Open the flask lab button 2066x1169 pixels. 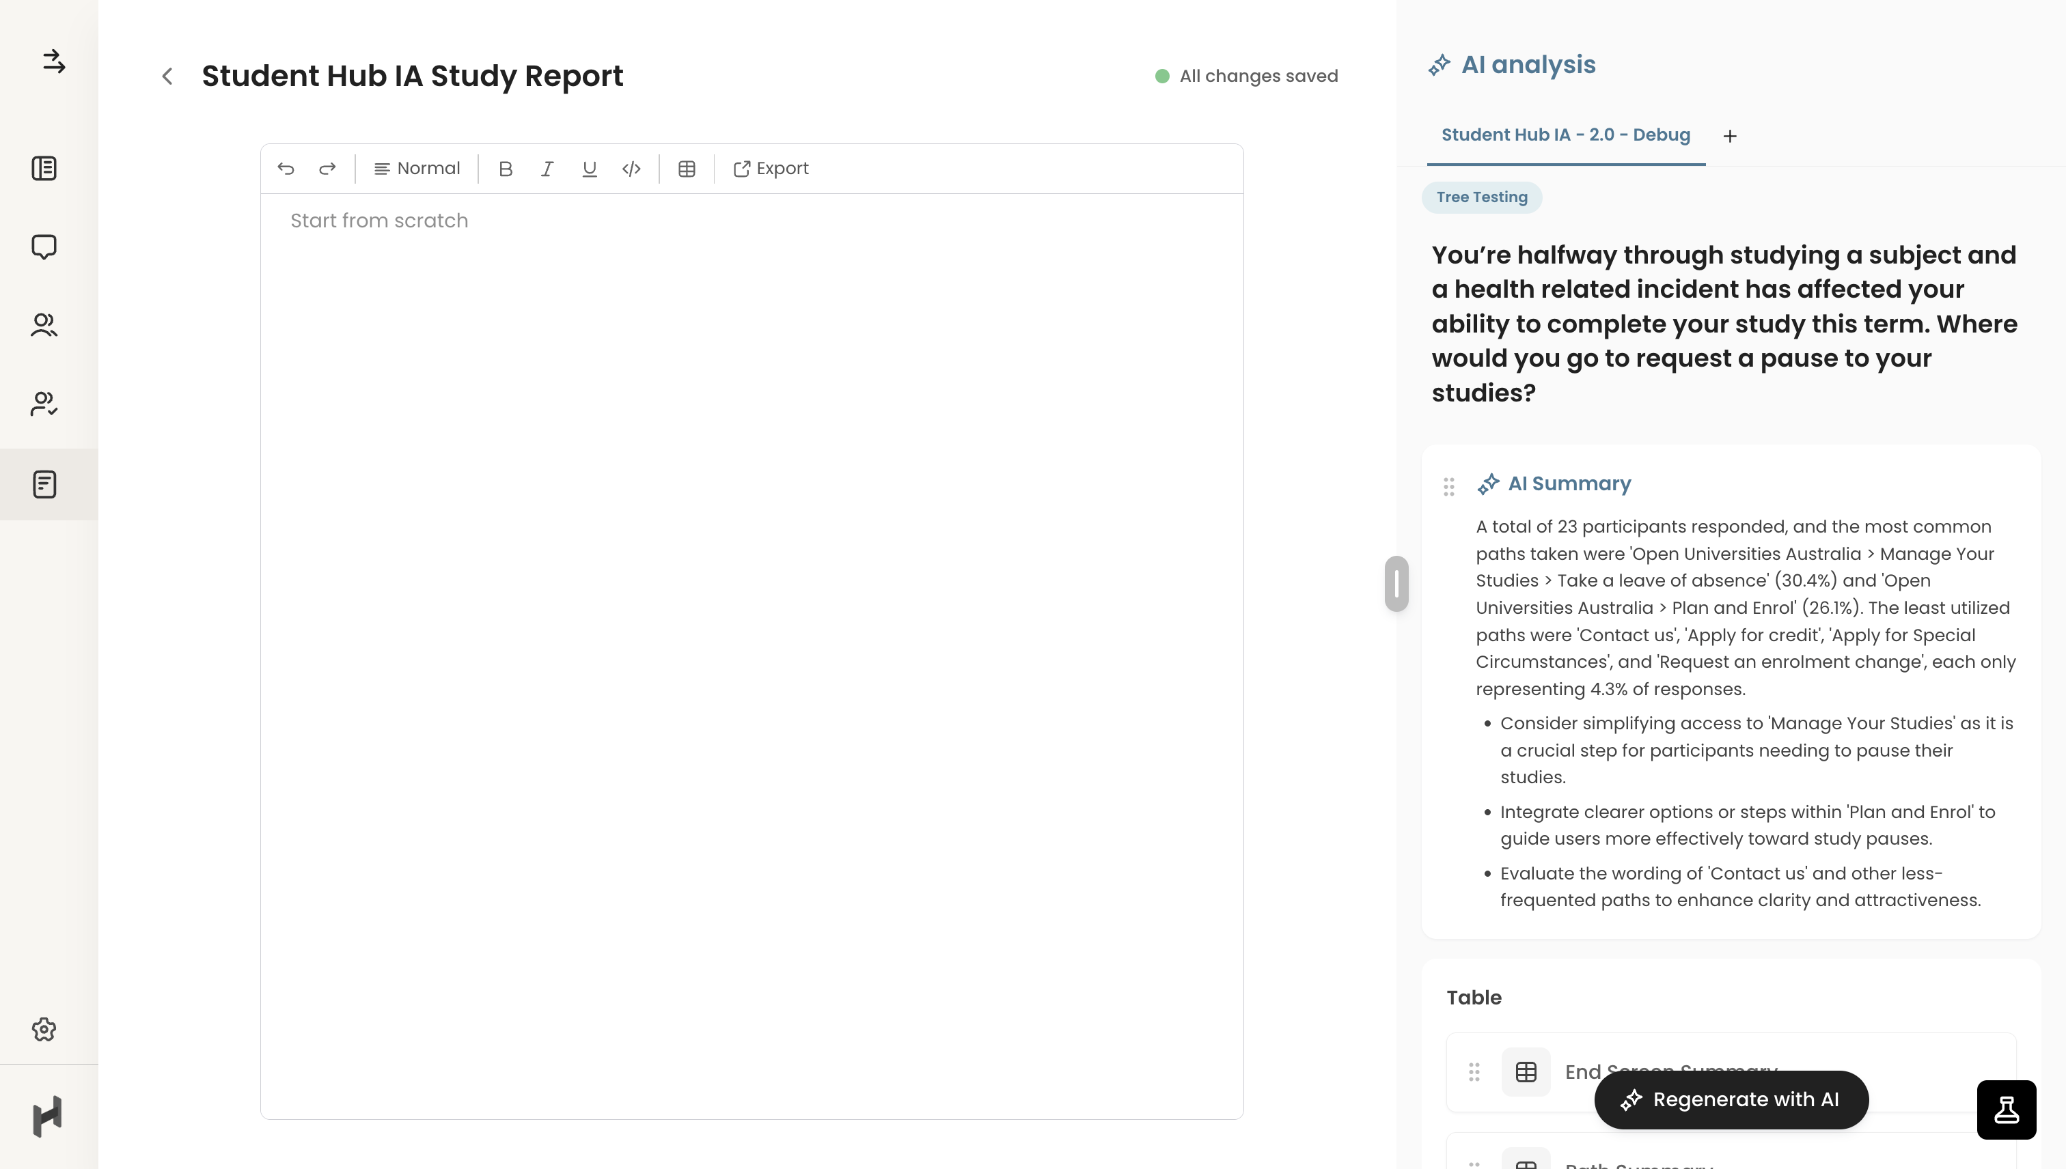click(x=2006, y=1109)
